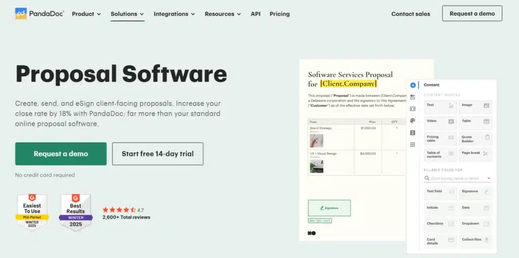Open the Resources navigation dropdown

223,14
